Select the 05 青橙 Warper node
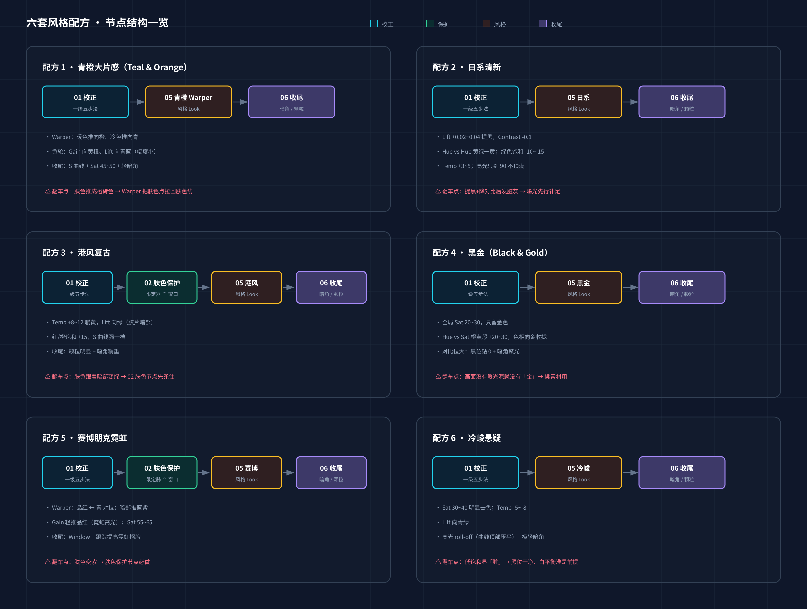The height and width of the screenshot is (609, 807). [188, 102]
